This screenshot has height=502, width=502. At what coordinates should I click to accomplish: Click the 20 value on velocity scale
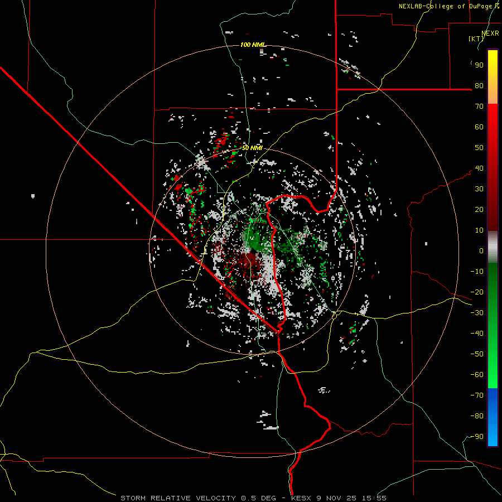[479, 210]
